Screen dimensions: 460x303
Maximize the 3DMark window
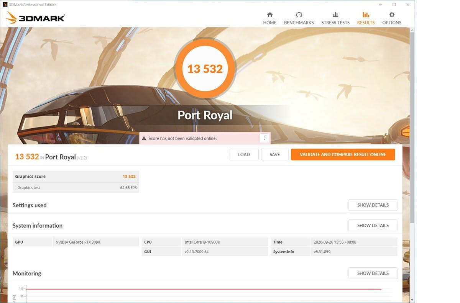[x=394, y=5]
